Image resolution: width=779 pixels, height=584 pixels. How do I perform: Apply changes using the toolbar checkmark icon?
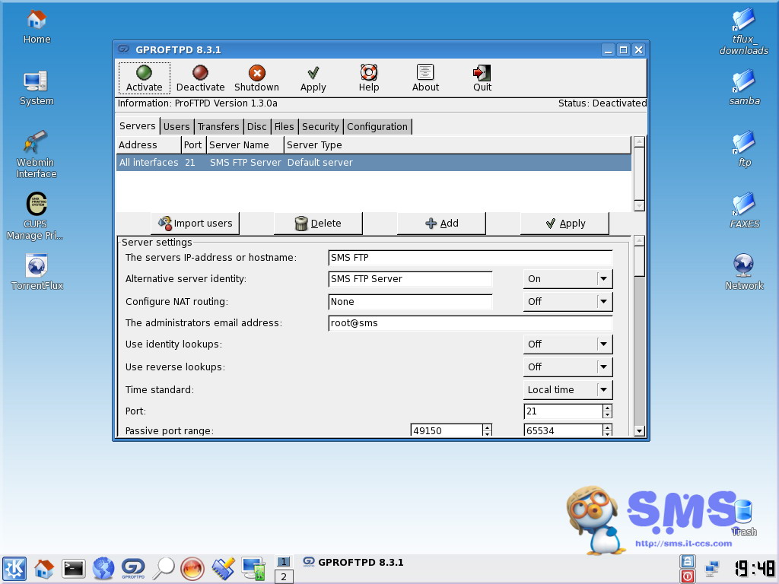coord(313,77)
